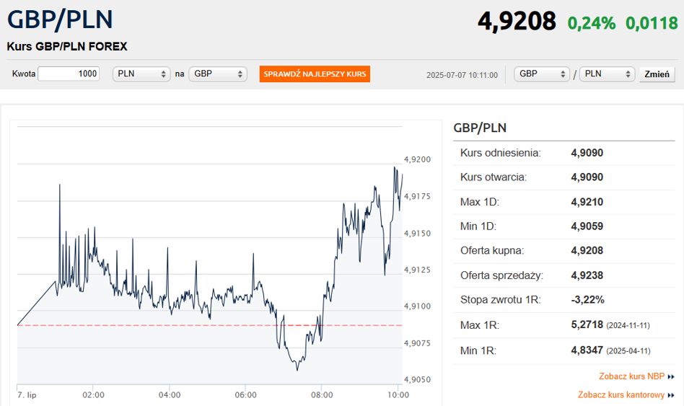Click the 'Max 1R:' row label
Image resolution: width=684 pixels, height=406 pixels.
[x=480, y=325]
